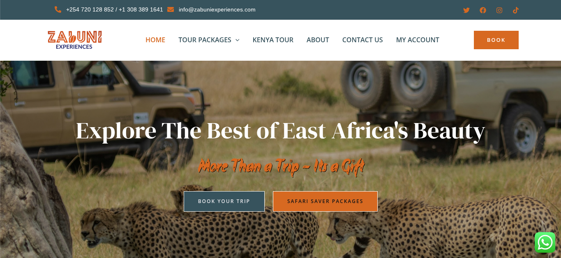
Task: Click the Zabuni Experiences logo
Action: pos(75,40)
